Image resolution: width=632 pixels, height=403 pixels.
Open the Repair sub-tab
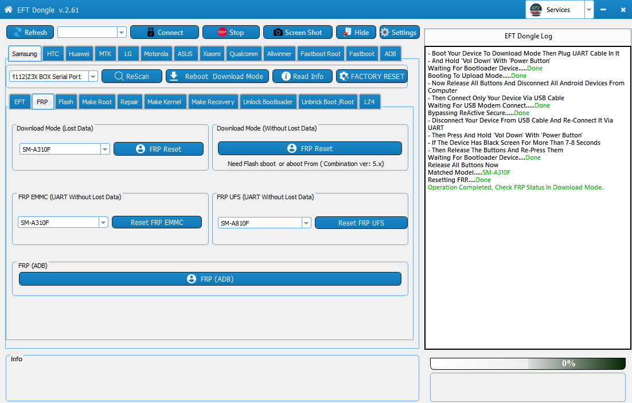(x=130, y=102)
